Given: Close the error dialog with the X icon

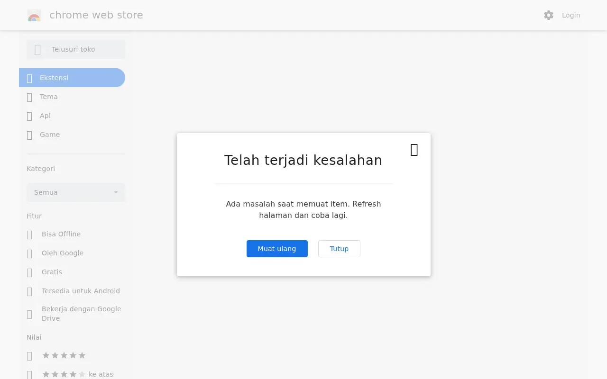Looking at the screenshot, I should pos(414,150).
